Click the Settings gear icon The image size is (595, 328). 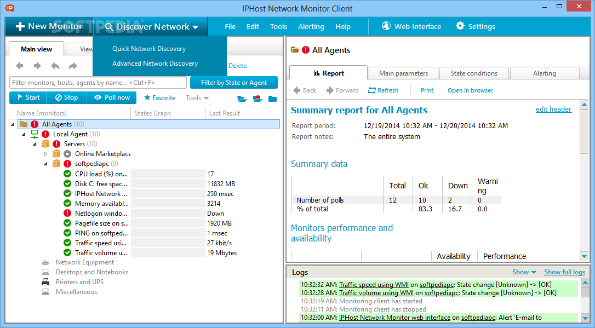pos(460,26)
